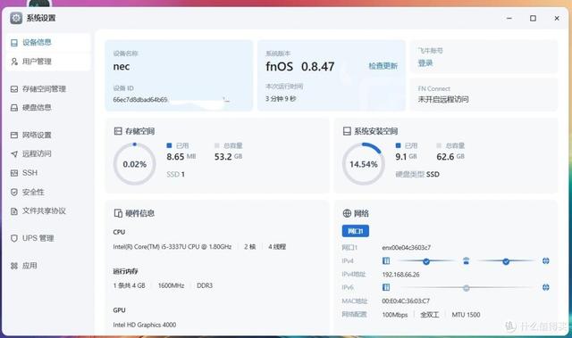
Task: Click the 未开启远程访问 FN Connect card
Action: pyautogui.click(x=484, y=95)
